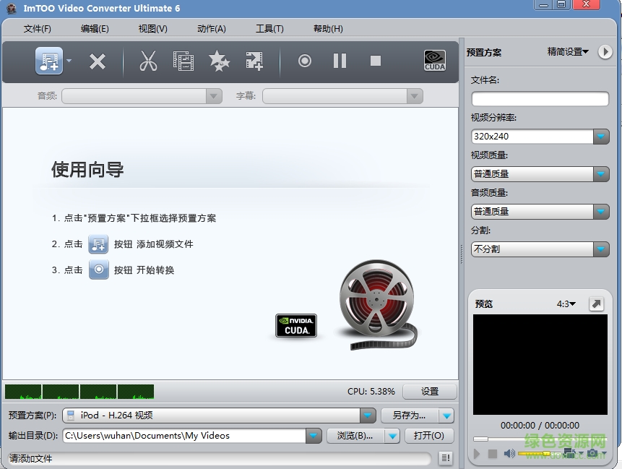
Task: Click the 设置 settings button
Action: (429, 390)
